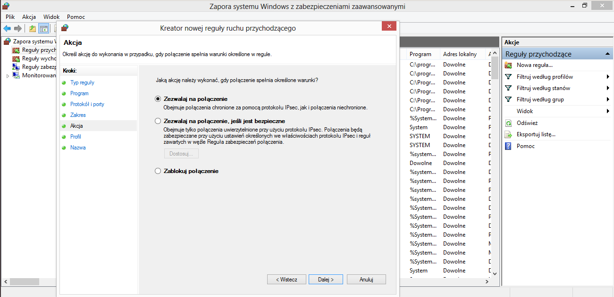614x297 pixels.
Task: Click the right arrow of the rules list horizontal scrollbar
Action: (x=488, y=281)
